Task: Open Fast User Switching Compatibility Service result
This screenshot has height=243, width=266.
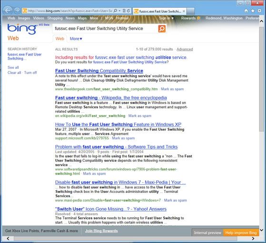Action: [99, 71]
